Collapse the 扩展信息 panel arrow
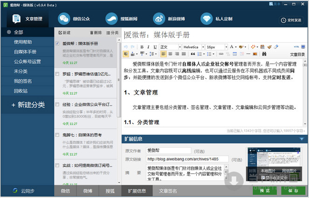 (302, 139)
